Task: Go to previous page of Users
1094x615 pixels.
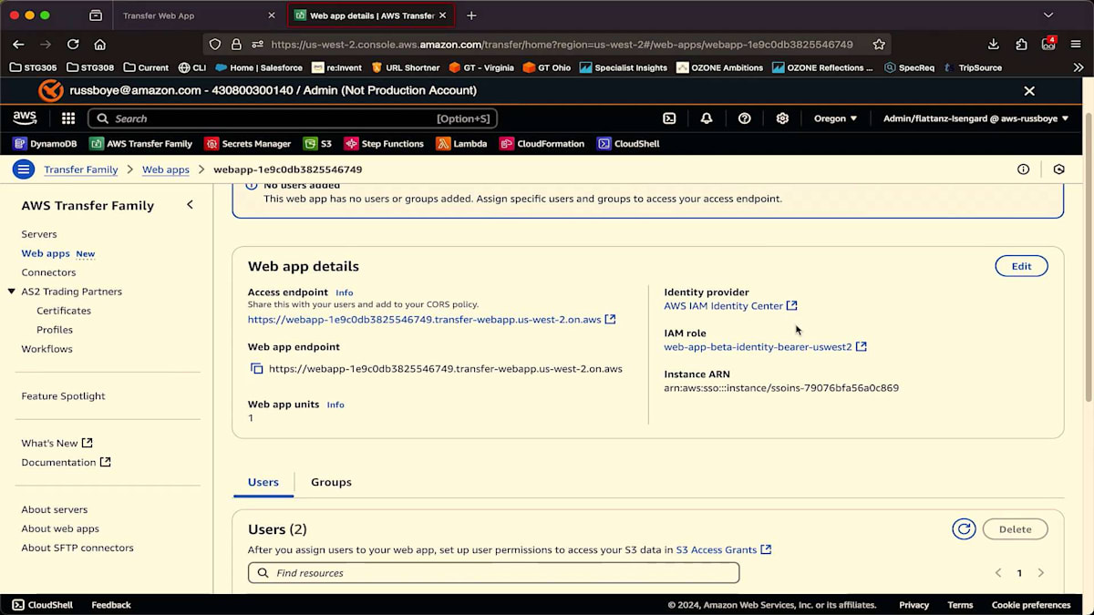Action: (x=998, y=573)
